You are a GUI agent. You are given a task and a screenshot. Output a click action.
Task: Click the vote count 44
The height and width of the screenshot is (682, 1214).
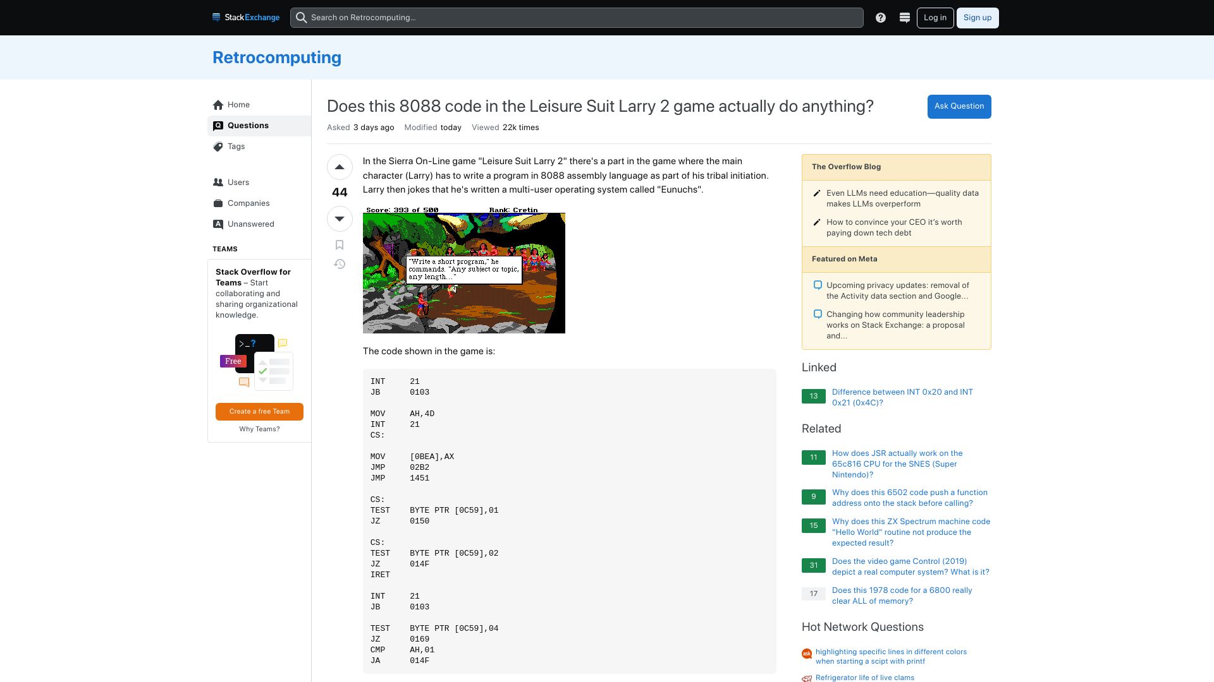pos(340,193)
